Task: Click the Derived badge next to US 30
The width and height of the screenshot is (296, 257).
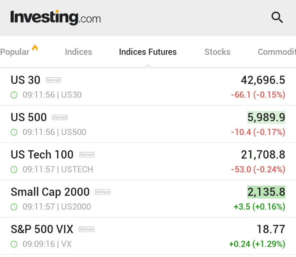Action: tap(53, 80)
